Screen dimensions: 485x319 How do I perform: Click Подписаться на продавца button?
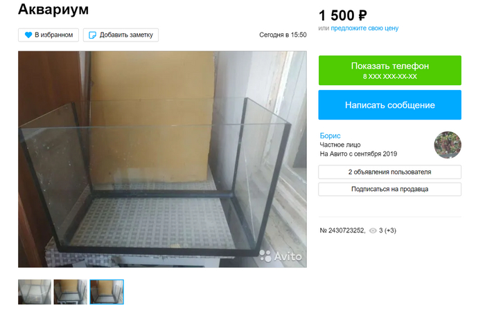[x=389, y=189]
